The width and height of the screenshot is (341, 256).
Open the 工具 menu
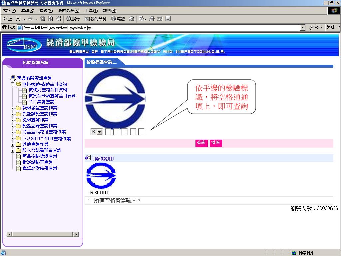pyautogui.click(x=91, y=10)
